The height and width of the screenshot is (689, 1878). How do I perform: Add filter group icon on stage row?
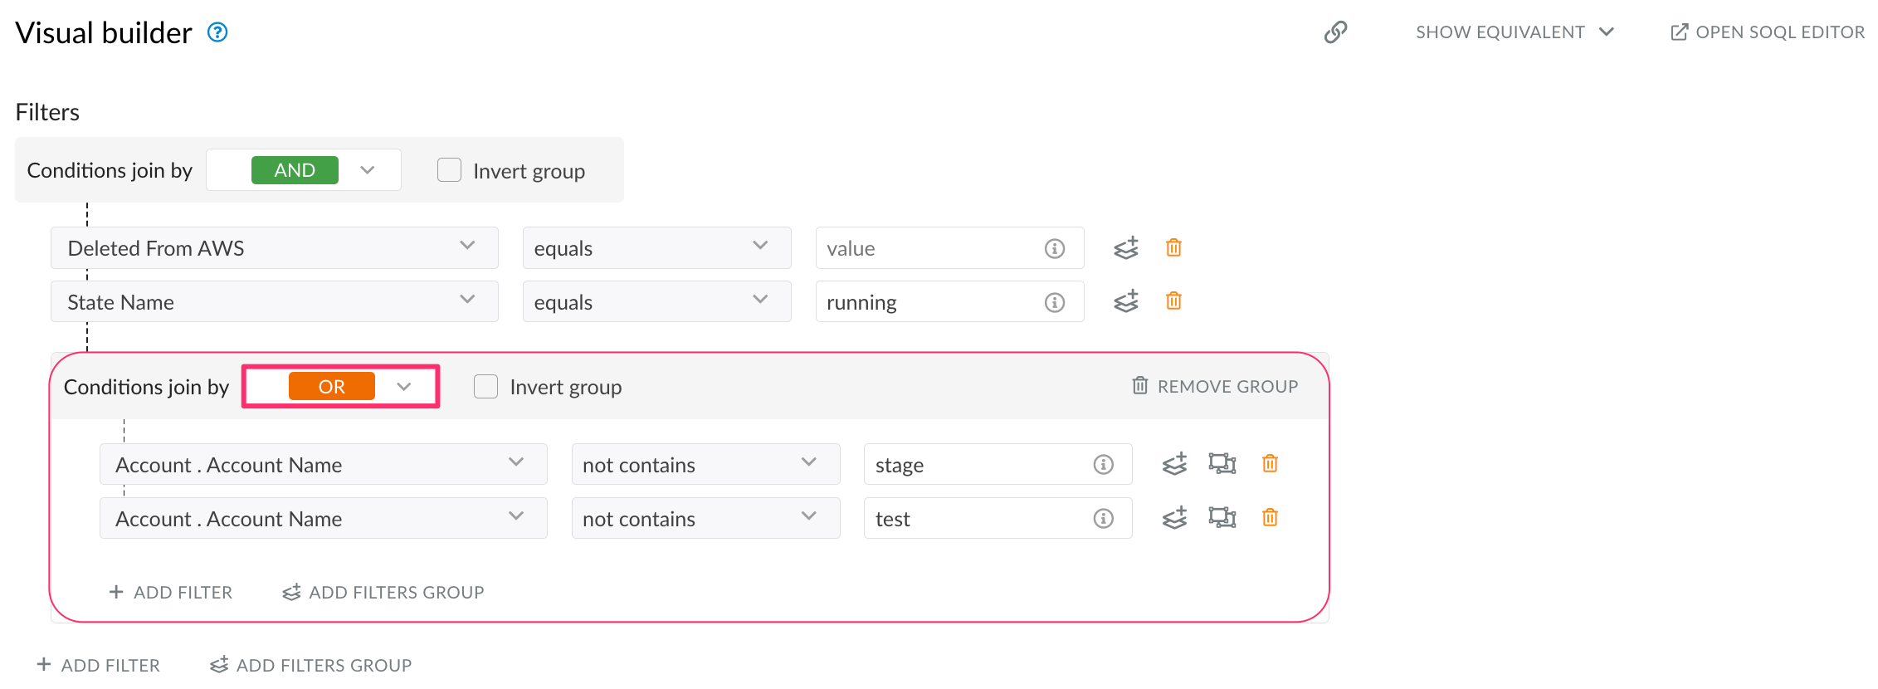[1174, 463]
